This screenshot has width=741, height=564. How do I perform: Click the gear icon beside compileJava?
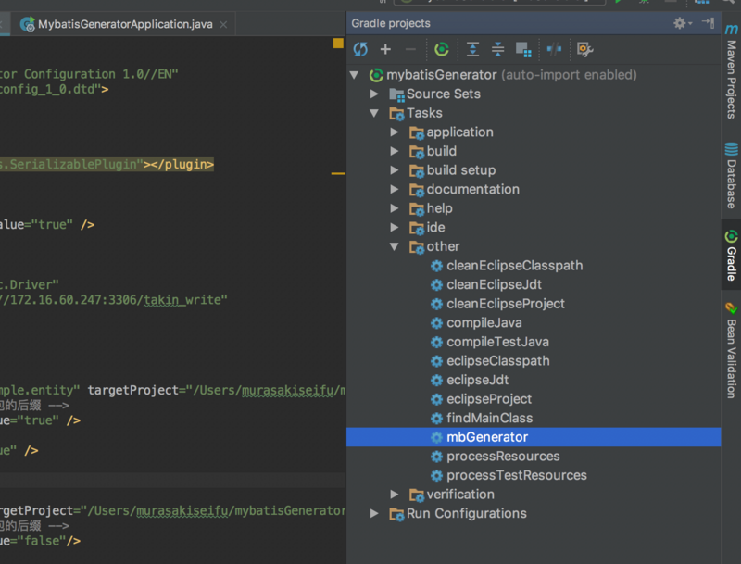436,323
